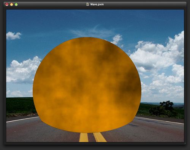190x150 pixels.
Task: Click the dark bush beside the road
Action: point(163,109)
